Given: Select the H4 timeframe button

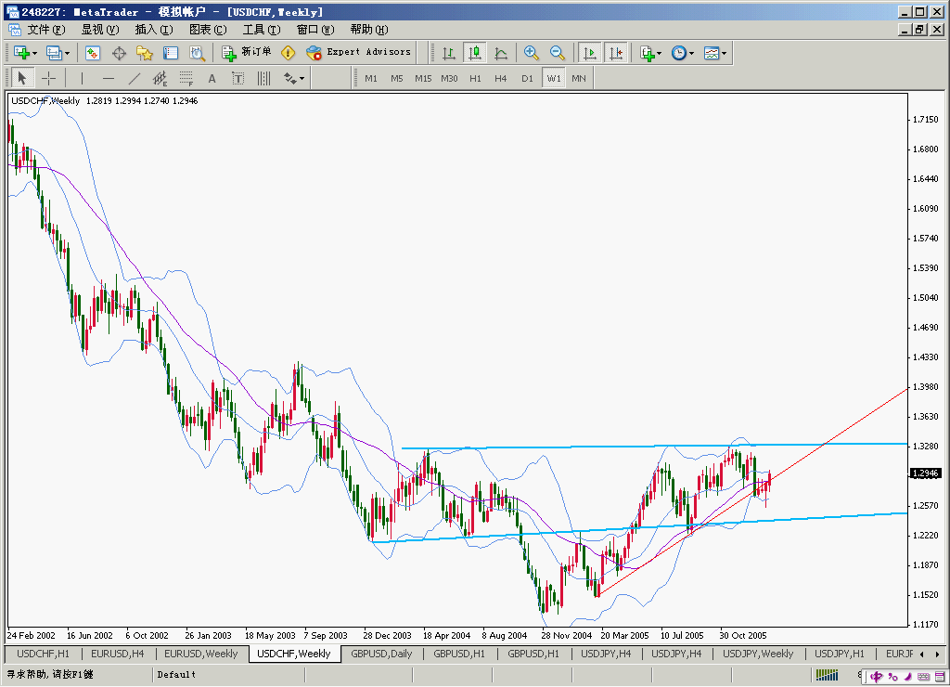Looking at the screenshot, I should [x=501, y=79].
